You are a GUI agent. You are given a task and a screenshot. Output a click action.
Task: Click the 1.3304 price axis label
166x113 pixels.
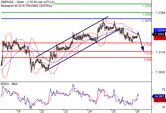click(160, 13)
